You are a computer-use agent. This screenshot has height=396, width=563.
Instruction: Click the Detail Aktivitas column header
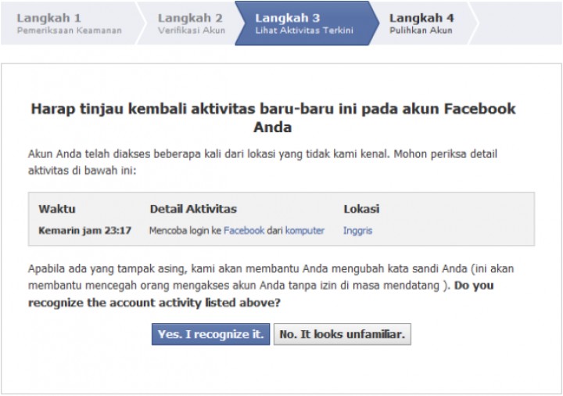point(193,209)
